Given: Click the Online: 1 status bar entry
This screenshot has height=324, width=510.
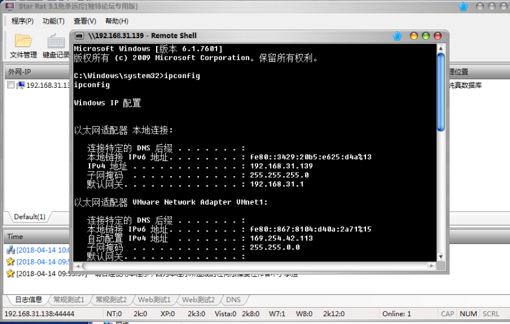Looking at the screenshot, I should coord(396,314).
